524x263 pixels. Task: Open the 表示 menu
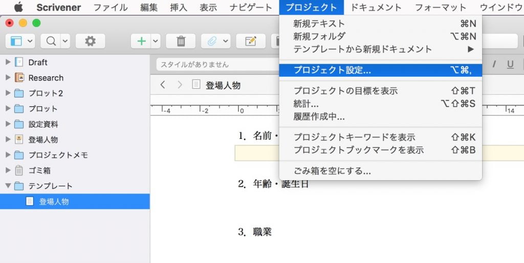tap(208, 7)
